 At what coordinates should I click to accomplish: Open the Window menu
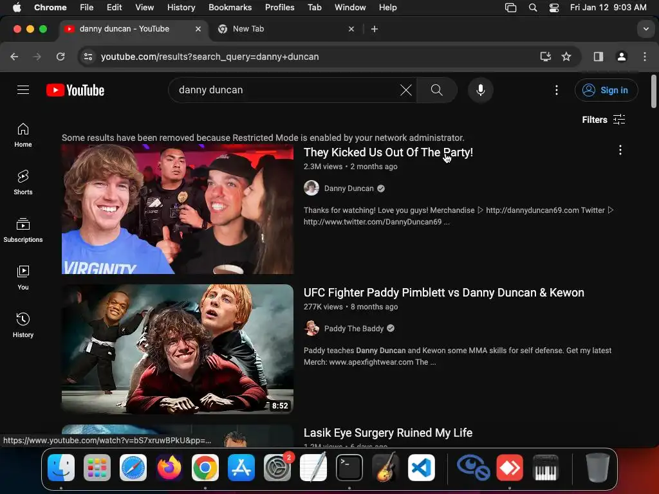coord(350,7)
